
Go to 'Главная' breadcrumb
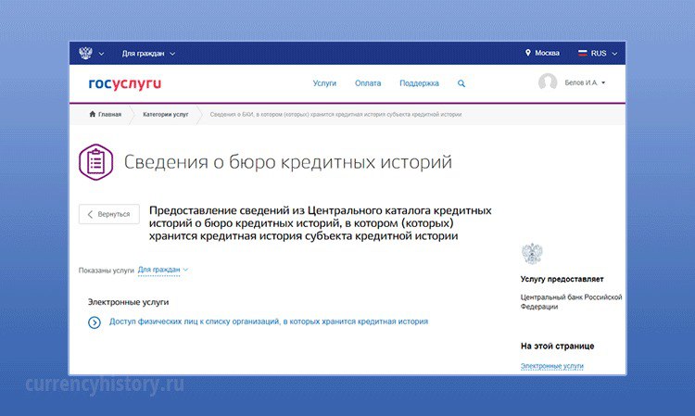point(109,114)
